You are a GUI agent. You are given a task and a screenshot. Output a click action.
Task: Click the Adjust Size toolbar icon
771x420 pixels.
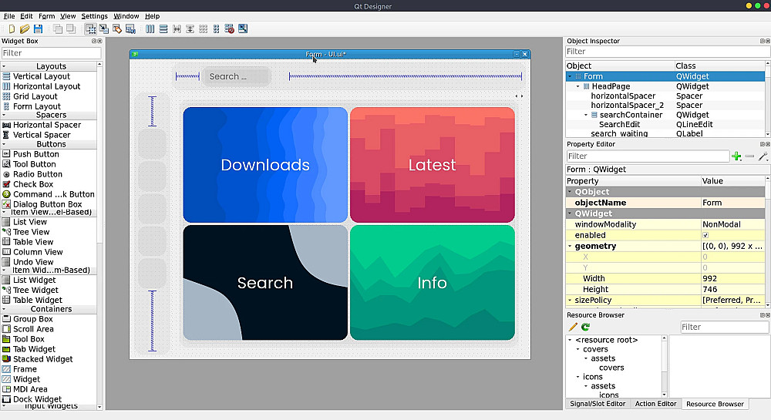(x=243, y=29)
